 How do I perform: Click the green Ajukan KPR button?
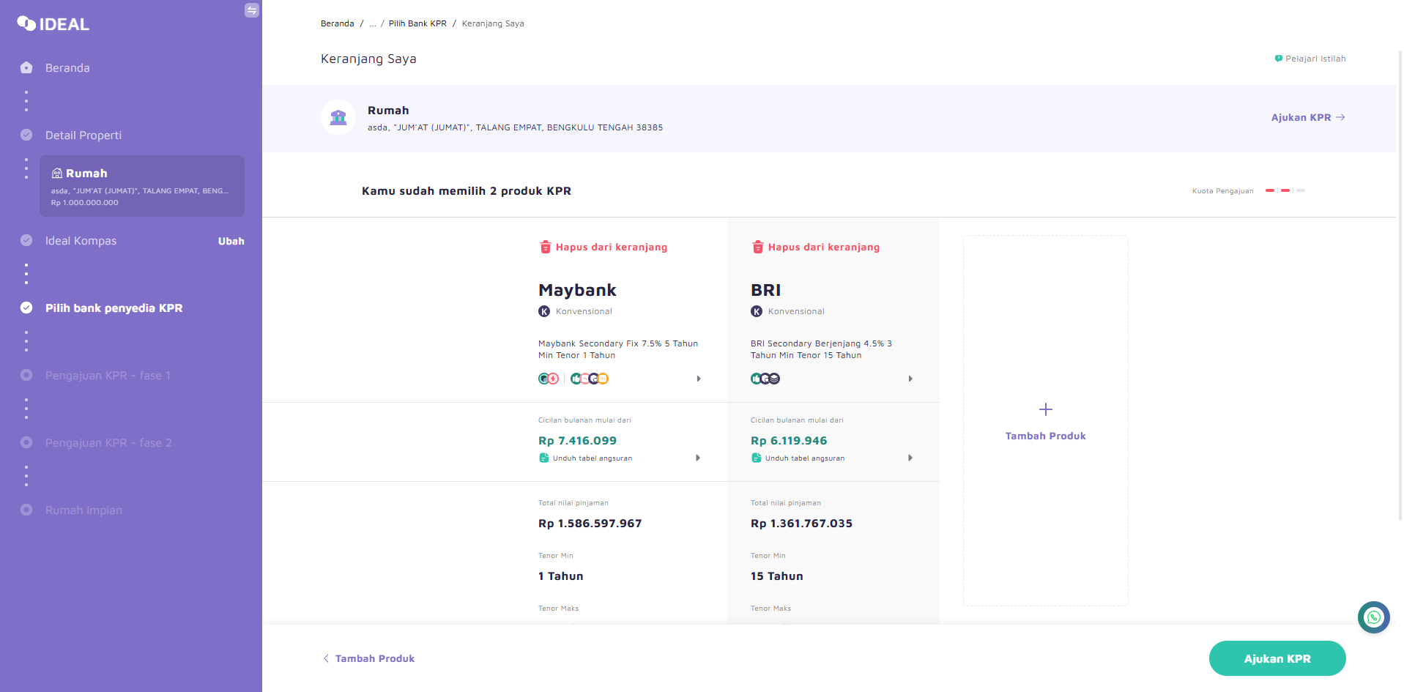point(1277,658)
